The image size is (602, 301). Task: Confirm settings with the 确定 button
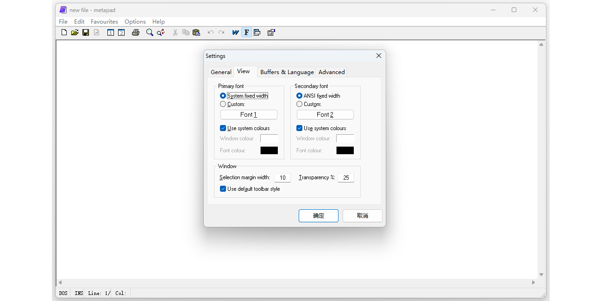319,216
